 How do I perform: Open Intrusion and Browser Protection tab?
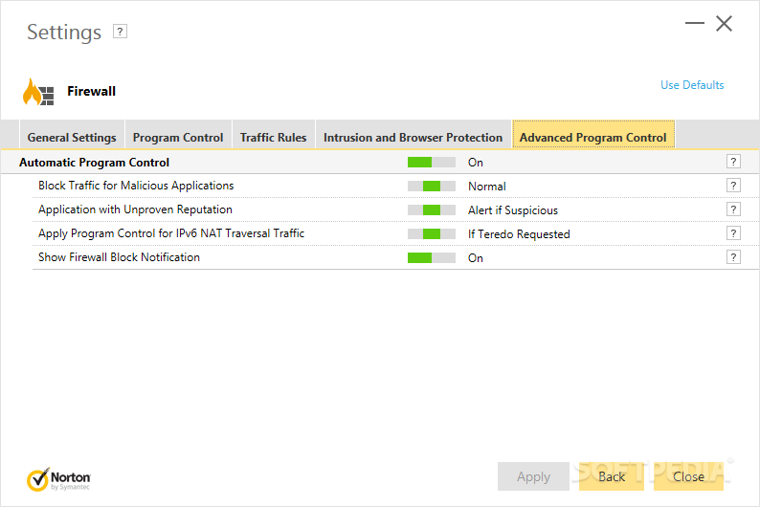tap(413, 138)
